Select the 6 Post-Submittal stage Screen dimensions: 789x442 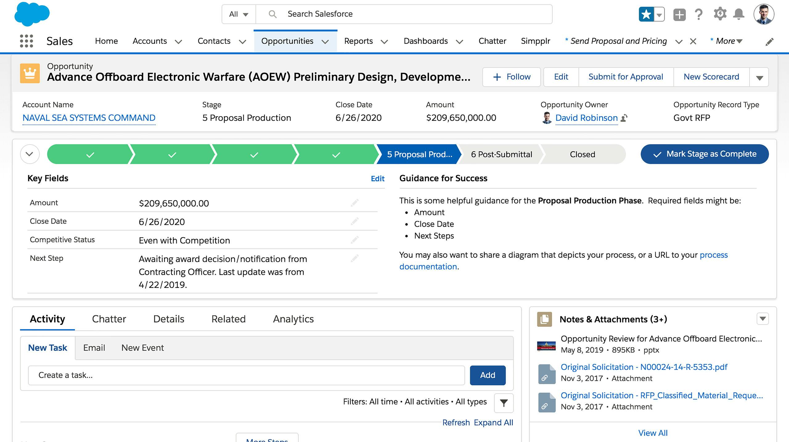pos(501,154)
